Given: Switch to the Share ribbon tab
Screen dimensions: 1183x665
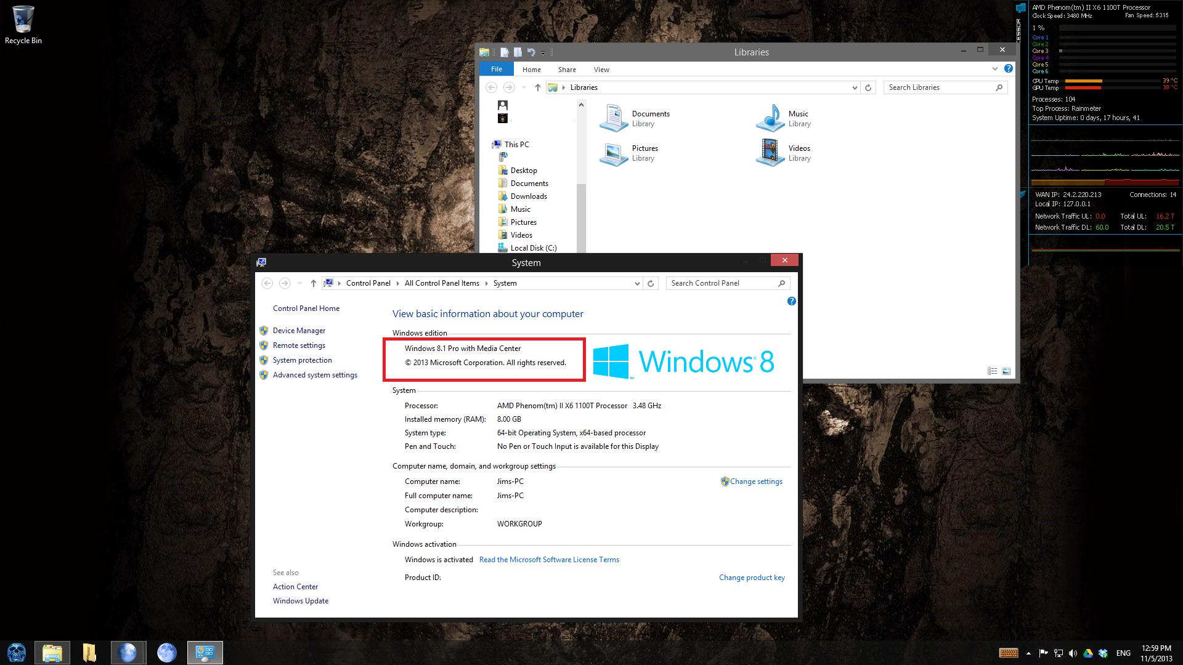Looking at the screenshot, I should click(x=567, y=70).
